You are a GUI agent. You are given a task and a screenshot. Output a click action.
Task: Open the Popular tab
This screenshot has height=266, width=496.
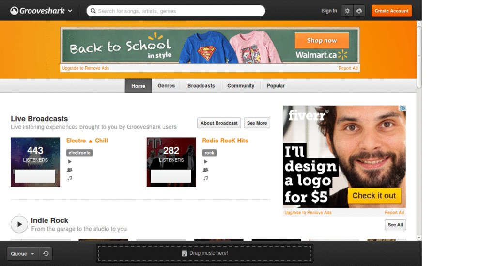[x=276, y=86]
